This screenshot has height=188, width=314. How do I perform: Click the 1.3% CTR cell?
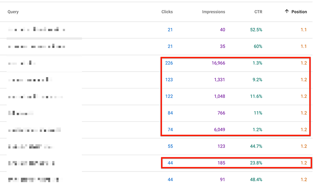coord(257,63)
